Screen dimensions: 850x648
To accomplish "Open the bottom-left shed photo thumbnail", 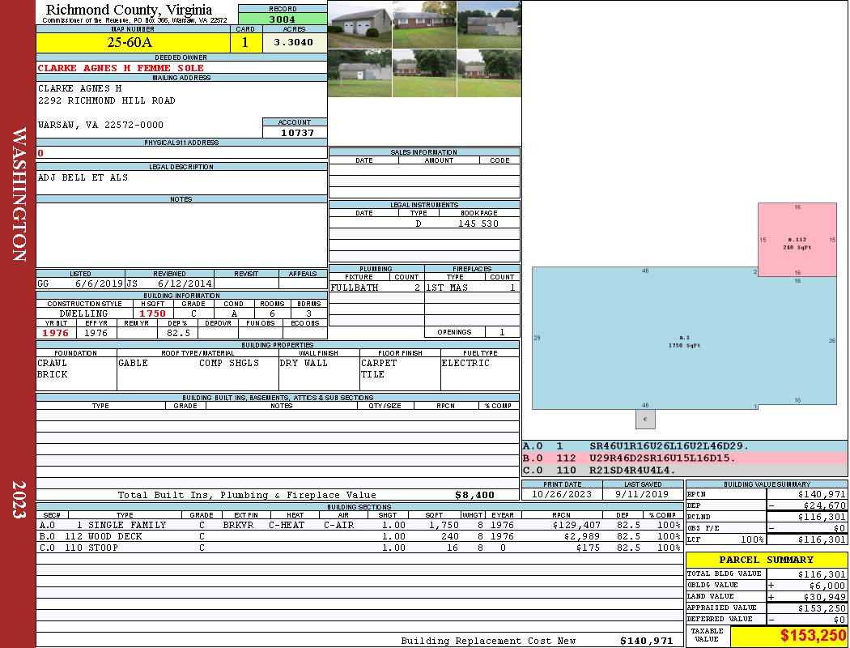I will 359,74.
